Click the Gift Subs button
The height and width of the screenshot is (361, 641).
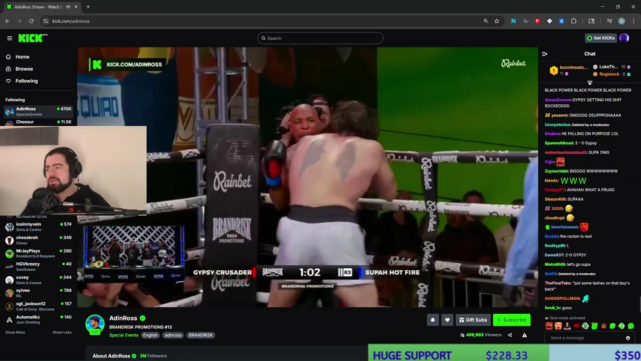473,320
